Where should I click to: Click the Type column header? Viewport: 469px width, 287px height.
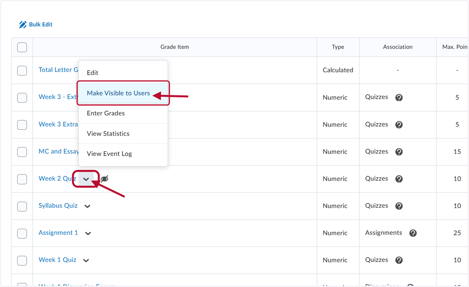click(338, 47)
